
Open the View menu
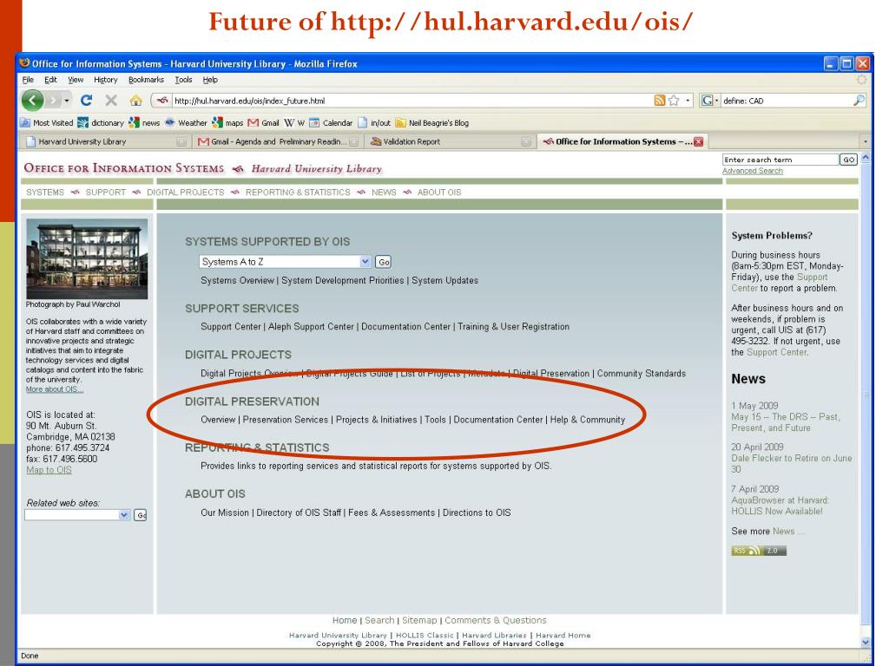pyautogui.click(x=76, y=80)
